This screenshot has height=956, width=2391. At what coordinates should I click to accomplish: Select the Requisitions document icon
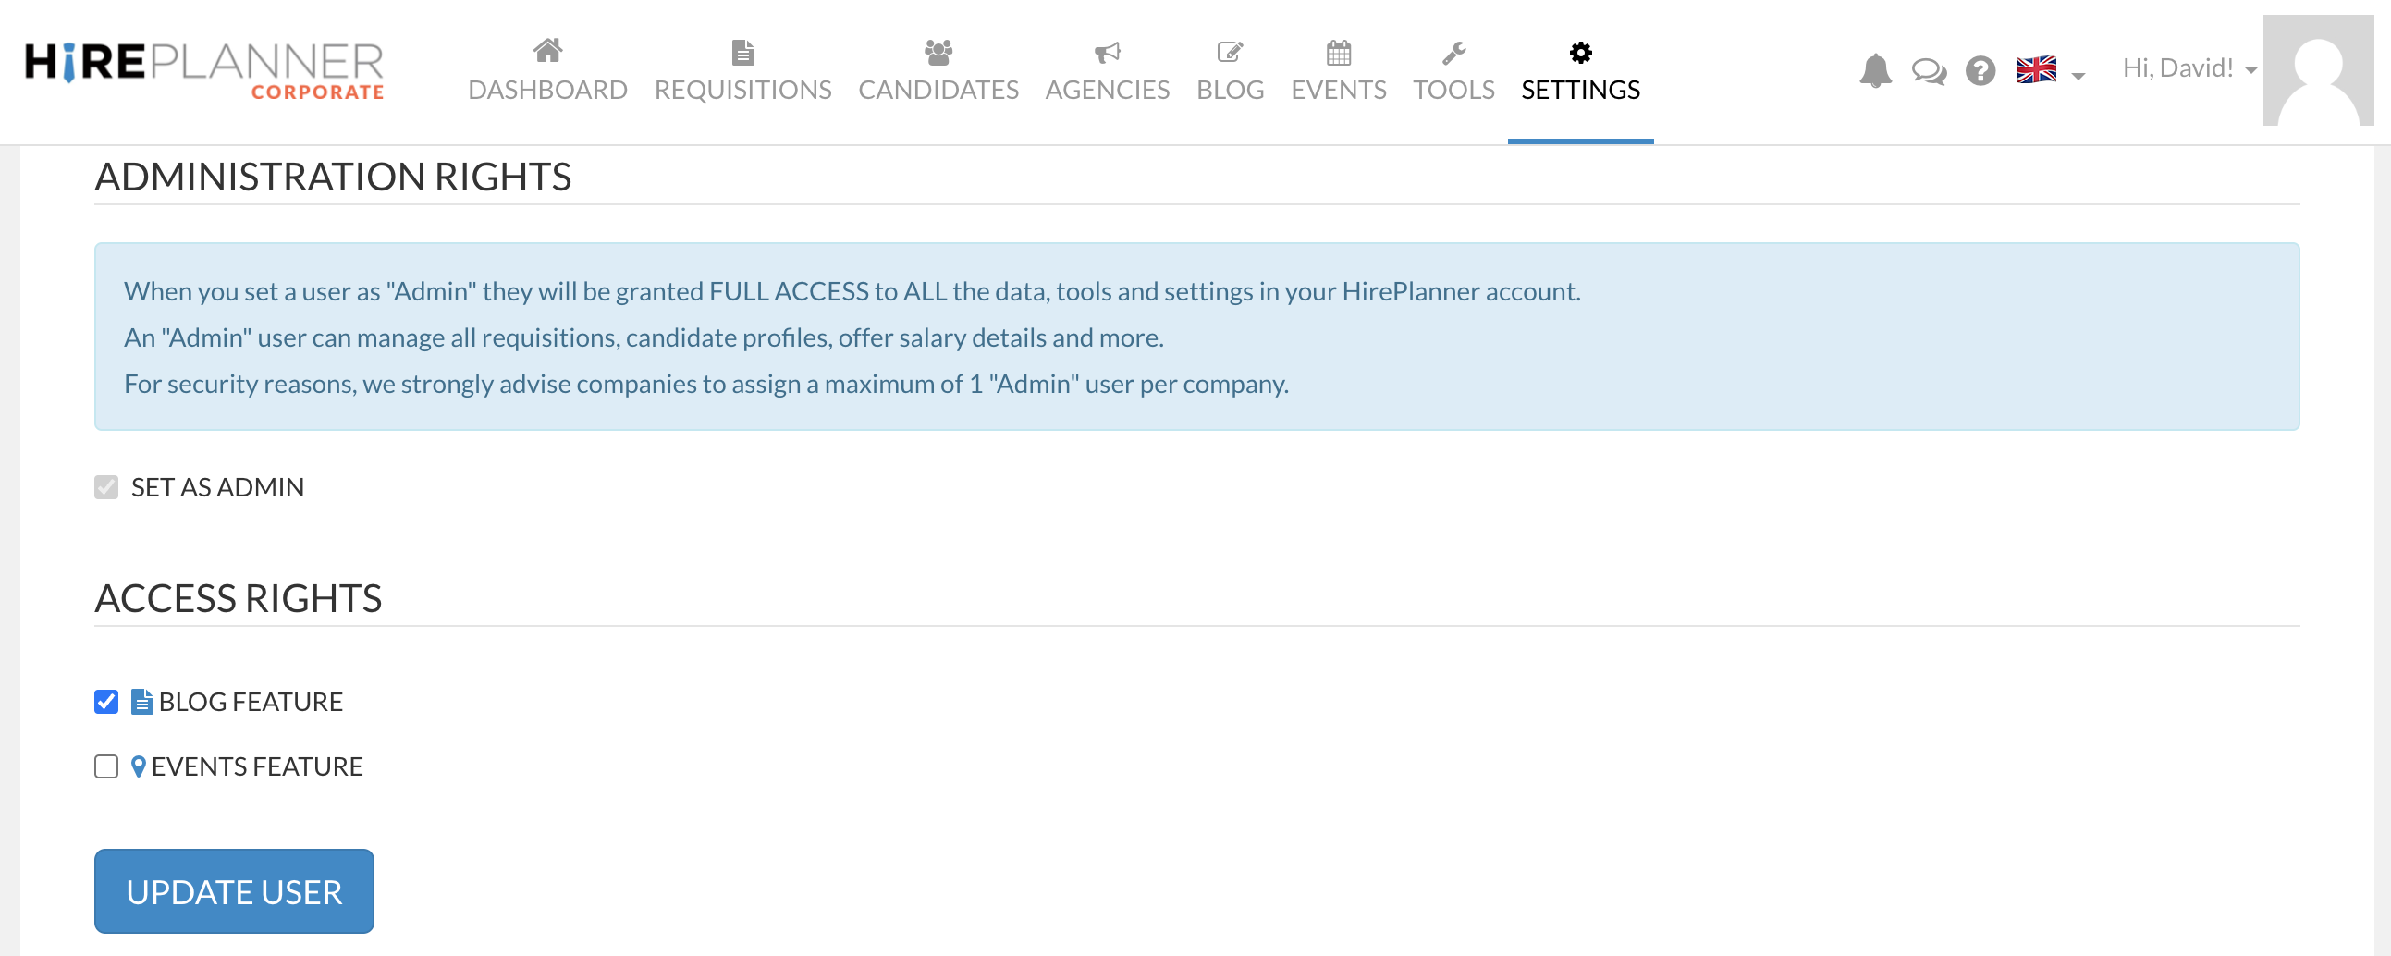742,53
